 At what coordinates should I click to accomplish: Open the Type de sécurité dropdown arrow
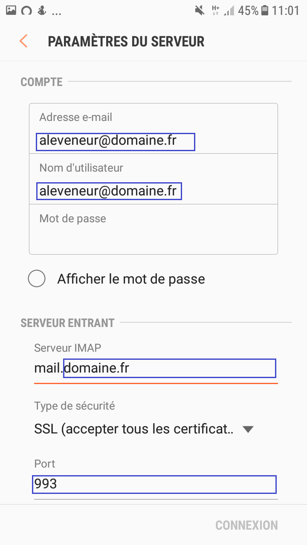point(248,429)
